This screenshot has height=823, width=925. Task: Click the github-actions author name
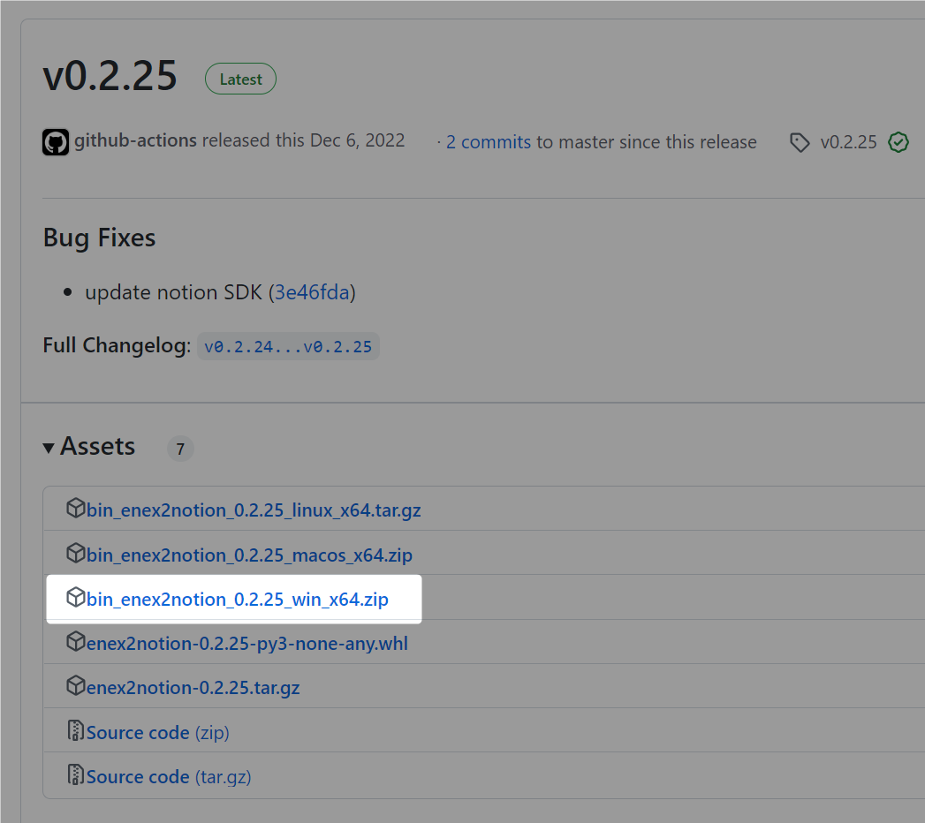[136, 140]
